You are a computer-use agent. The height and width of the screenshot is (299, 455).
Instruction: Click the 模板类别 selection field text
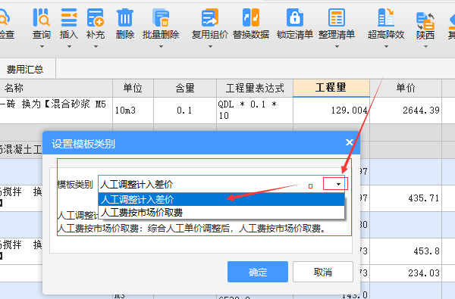click(136, 184)
